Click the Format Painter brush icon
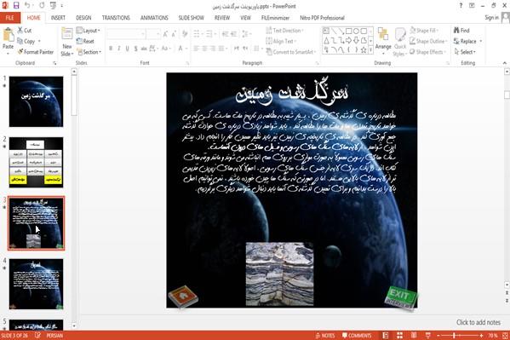 point(20,52)
